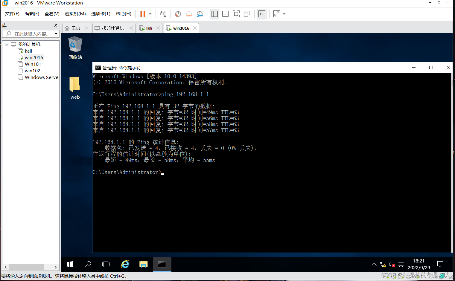Revert the VM to its snapshot
This screenshot has height=281, width=455.
189,14
